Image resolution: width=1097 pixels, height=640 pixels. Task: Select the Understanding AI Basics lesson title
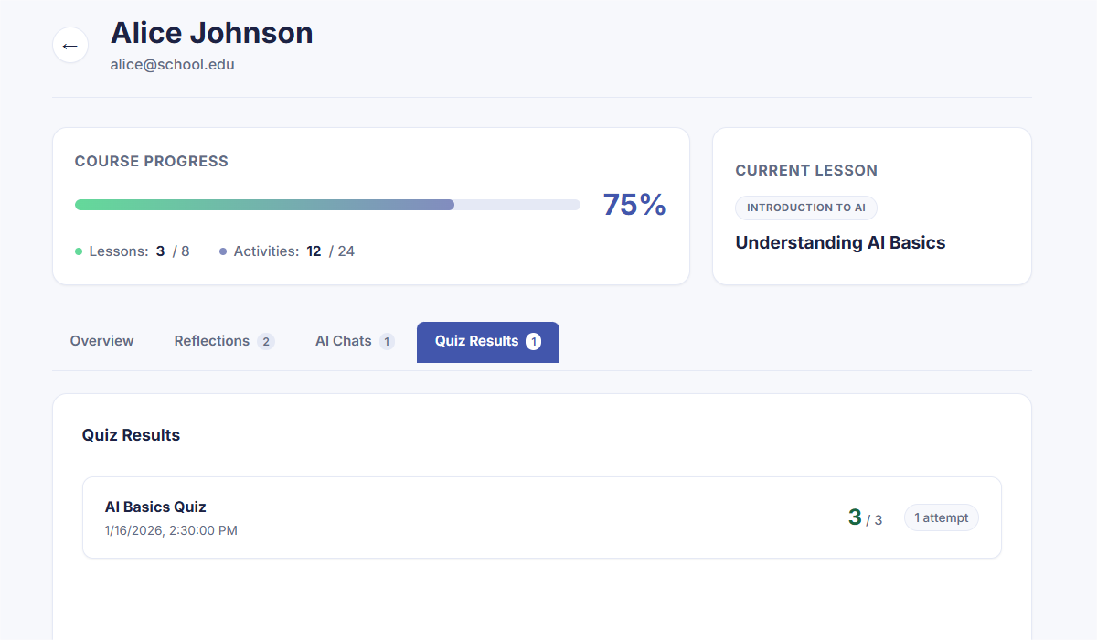tap(840, 242)
